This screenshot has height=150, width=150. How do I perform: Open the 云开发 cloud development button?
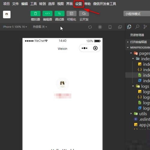pos(84,13)
